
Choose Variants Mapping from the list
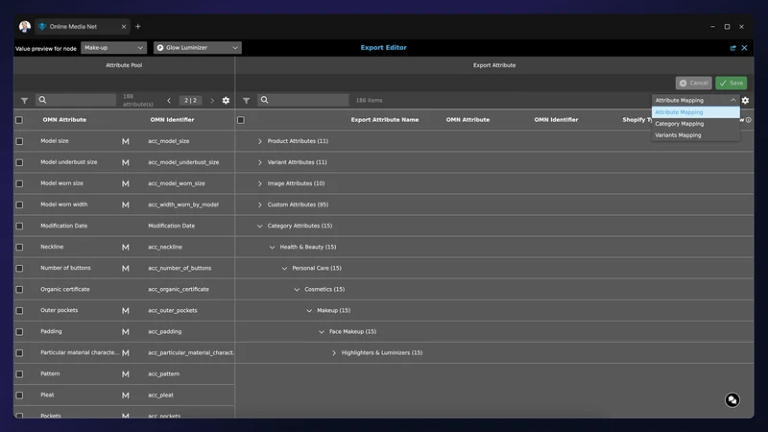(678, 135)
